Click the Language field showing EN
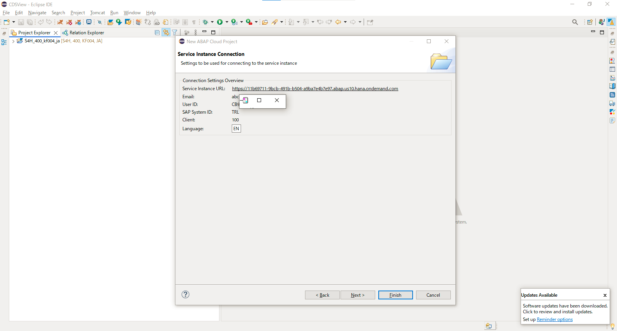Image resolution: width=617 pixels, height=331 pixels. point(236,129)
